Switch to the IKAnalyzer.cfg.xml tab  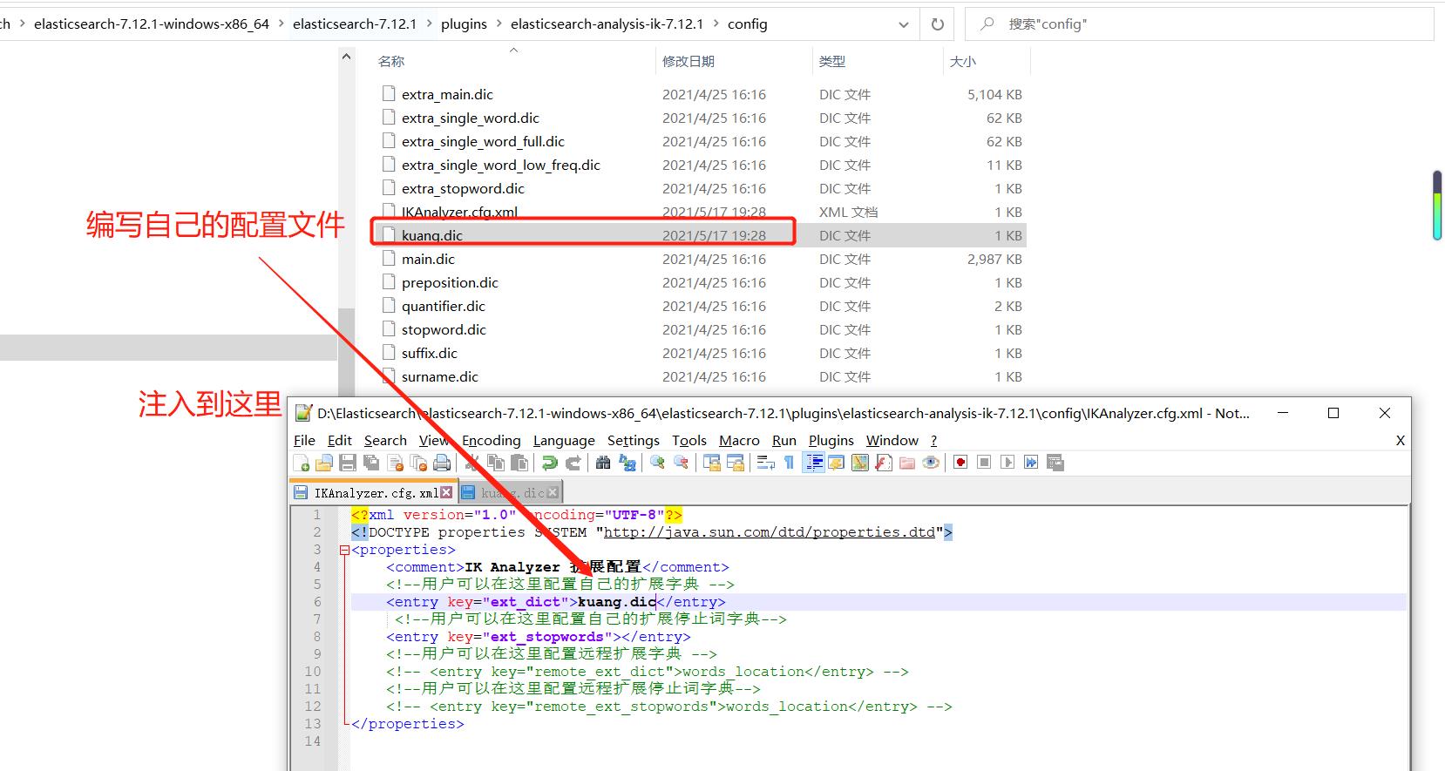pyautogui.click(x=375, y=492)
